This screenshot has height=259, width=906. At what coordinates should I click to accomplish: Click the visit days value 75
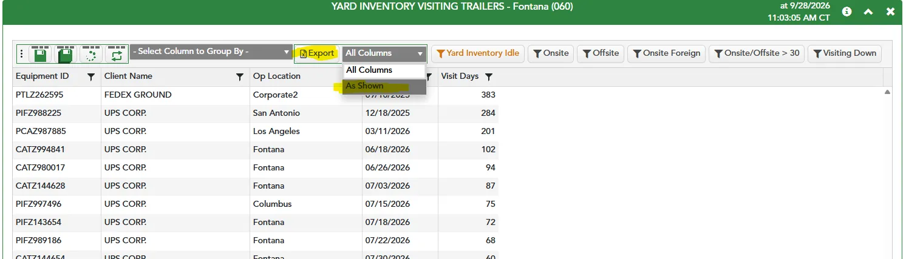click(491, 204)
